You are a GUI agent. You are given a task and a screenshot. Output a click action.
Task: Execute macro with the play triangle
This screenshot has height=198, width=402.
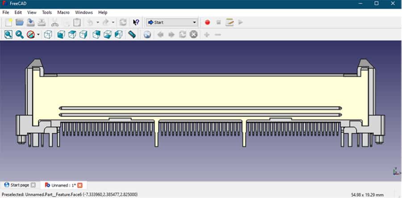(x=240, y=23)
